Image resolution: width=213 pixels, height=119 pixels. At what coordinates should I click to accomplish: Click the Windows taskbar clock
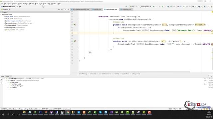(209, 114)
